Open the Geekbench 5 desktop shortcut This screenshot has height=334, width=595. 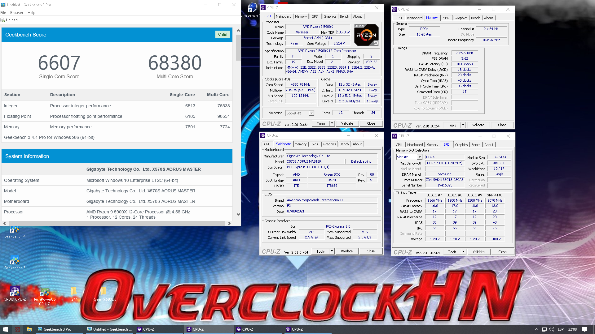click(x=15, y=263)
